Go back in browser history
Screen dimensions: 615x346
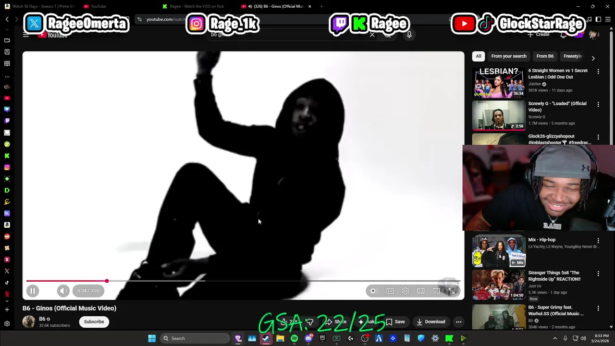[7, 19]
